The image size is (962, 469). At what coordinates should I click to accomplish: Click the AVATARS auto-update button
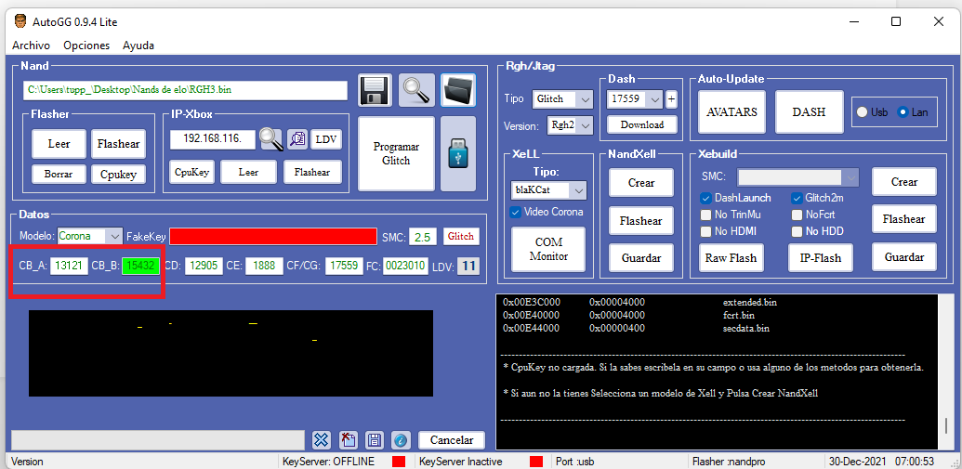click(x=731, y=112)
